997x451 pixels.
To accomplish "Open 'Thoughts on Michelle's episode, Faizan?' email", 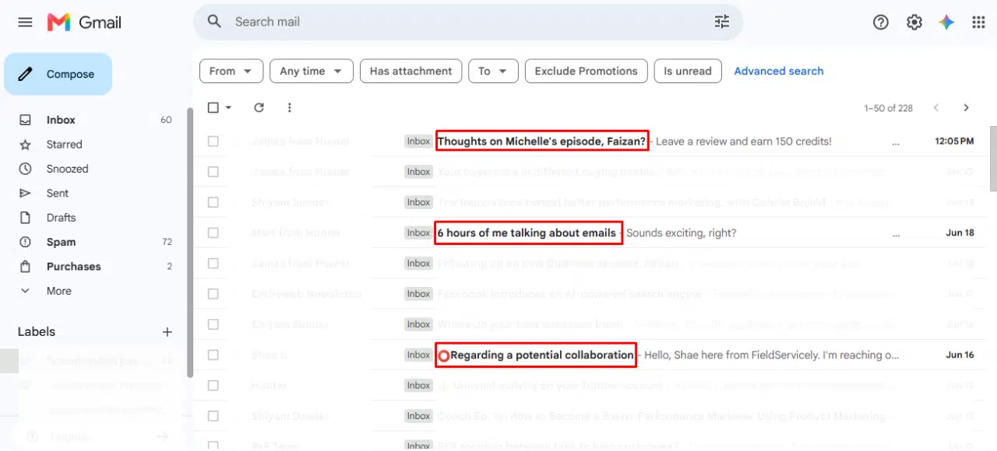I will click(x=541, y=142).
